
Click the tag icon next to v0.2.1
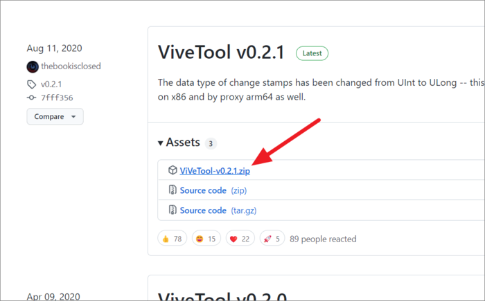point(32,84)
